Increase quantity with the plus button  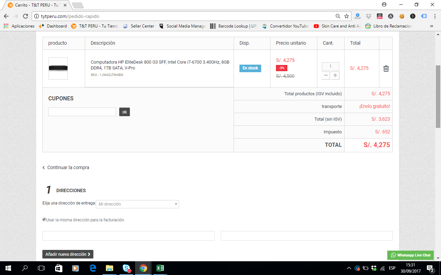(x=335, y=76)
